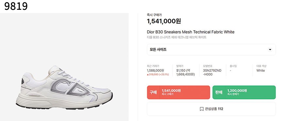Add to wishlist via 관심상품 112

click(211, 109)
